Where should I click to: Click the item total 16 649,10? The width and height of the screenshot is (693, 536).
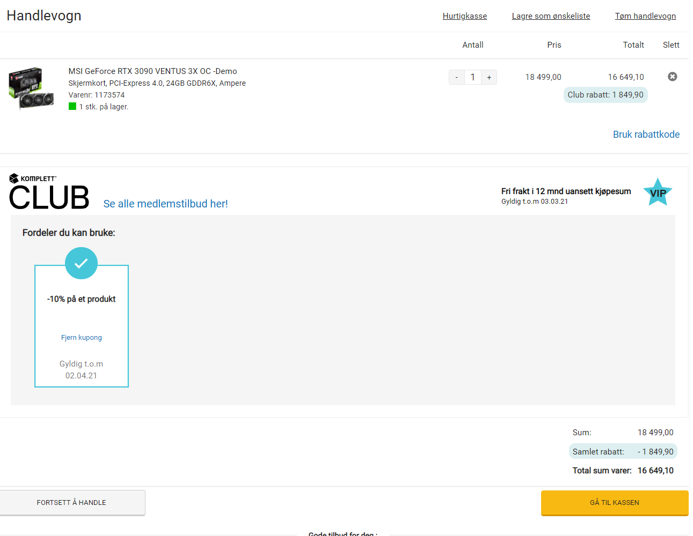626,77
